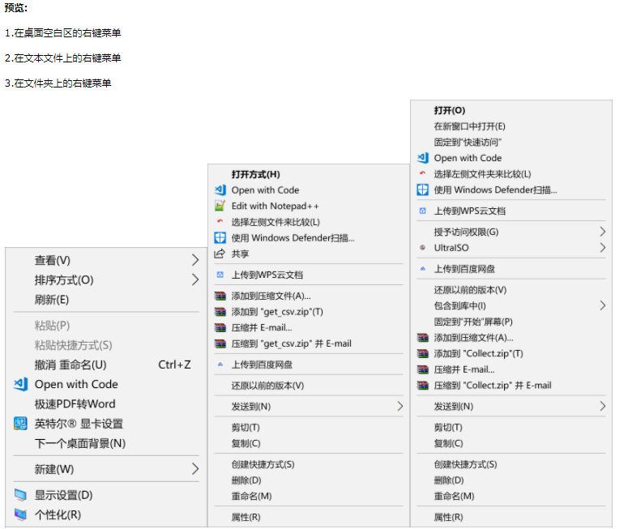The image size is (628, 529).
Task: Expand the 发送到(N) arrow in the get_csv.zip menu
Action: pyautogui.click(x=399, y=407)
